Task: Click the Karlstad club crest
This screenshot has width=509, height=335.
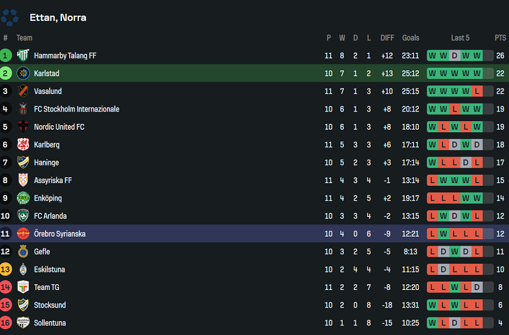Action: (23, 74)
